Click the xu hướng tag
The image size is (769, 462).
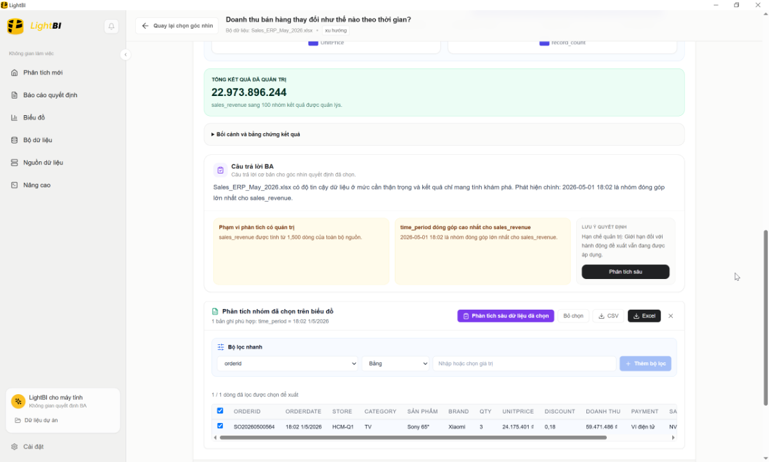[336, 30]
